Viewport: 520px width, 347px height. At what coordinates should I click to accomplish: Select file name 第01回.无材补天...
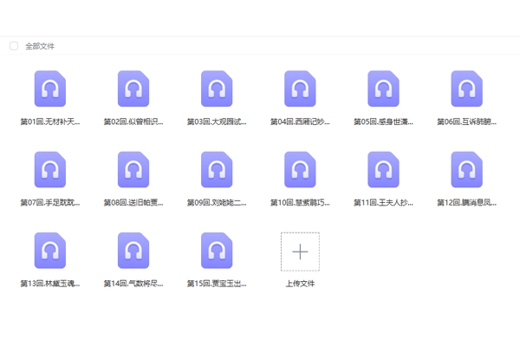click(x=50, y=121)
